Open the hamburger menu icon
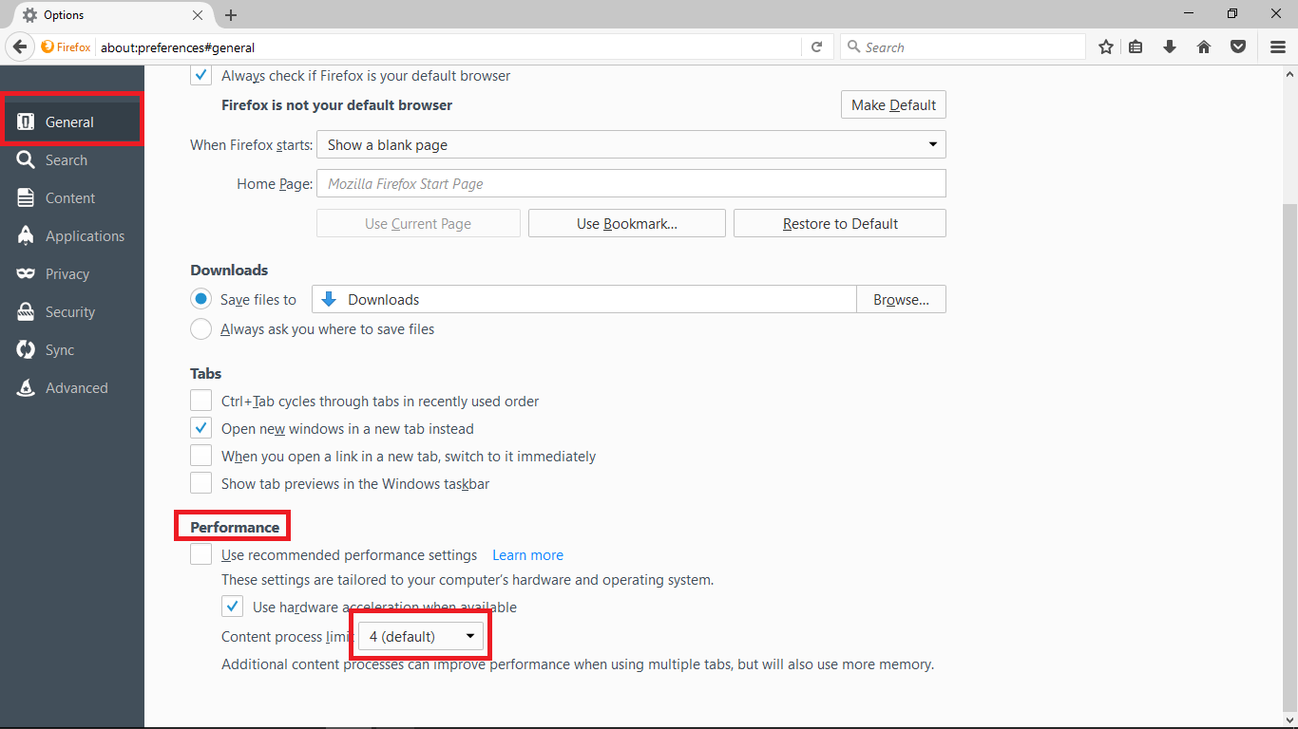This screenshot has width=1298, height=729. 1278,47
